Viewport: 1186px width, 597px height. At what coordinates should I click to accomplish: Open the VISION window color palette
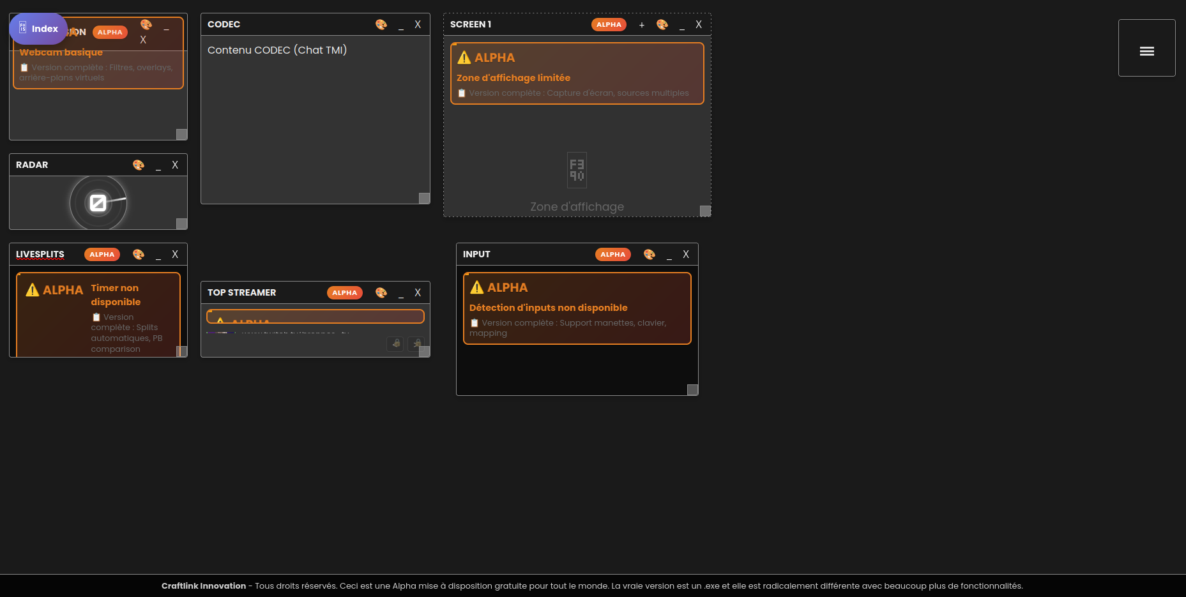click(146, 24)
